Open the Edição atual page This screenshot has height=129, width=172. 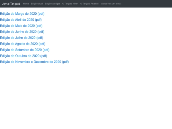click(x=37, y=4)
